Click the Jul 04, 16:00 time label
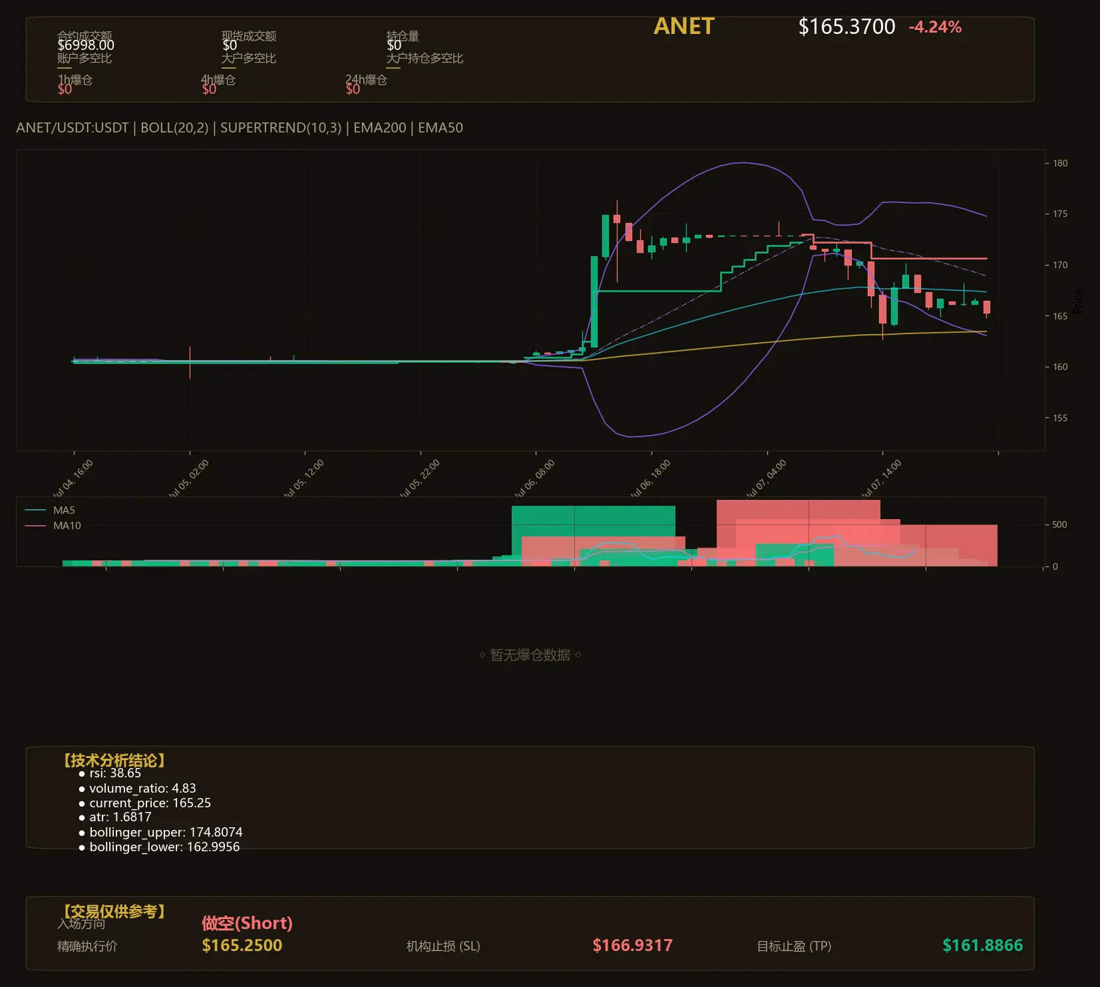The height and width of the screenshot is (987, 1100). 73,478
